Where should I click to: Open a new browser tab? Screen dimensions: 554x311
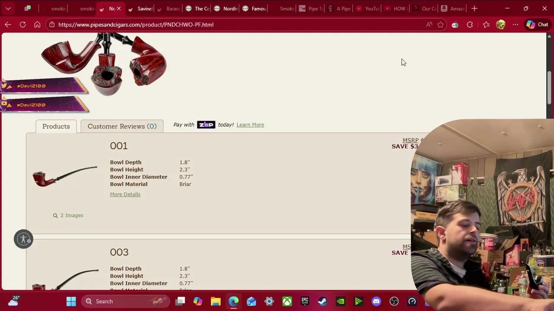[x=474, y=8]
